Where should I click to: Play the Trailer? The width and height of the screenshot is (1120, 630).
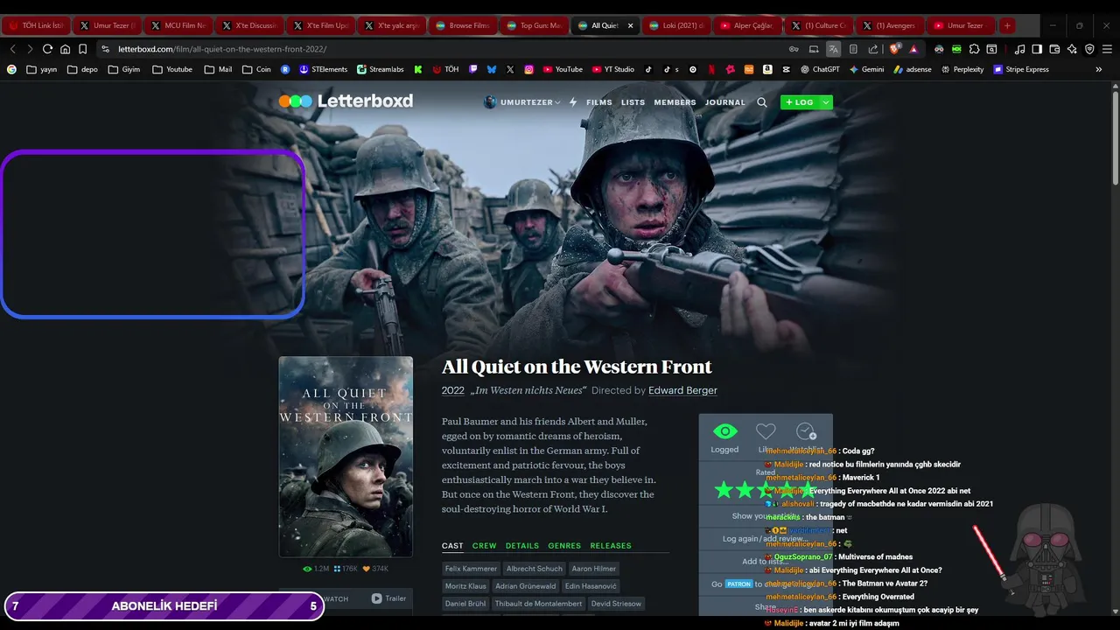pos(388,598)
